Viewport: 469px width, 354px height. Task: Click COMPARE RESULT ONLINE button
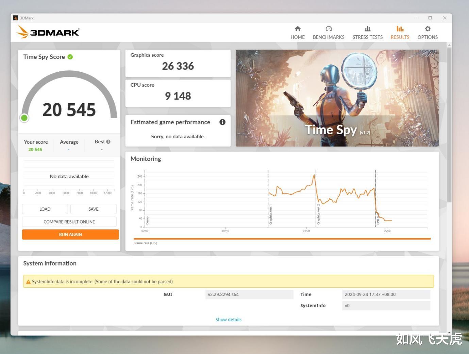point(69,222)
